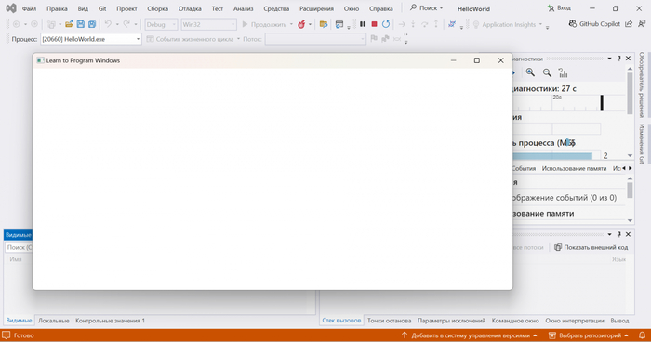This screenshot has height=342, width=651.
Task: Toggle Show External Code in call stack
Action: click(591, 247)
